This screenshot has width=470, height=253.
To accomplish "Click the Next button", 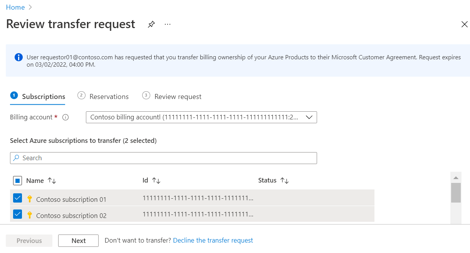I will click(79, 241).
